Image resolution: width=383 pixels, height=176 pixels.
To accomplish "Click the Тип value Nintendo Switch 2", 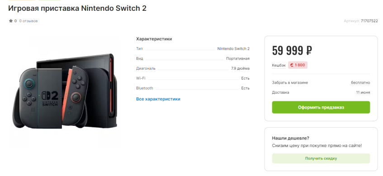I will (x=233, y=49).
